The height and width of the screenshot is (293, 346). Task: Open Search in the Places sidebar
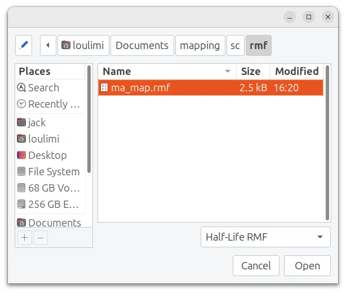pos(50,87)
